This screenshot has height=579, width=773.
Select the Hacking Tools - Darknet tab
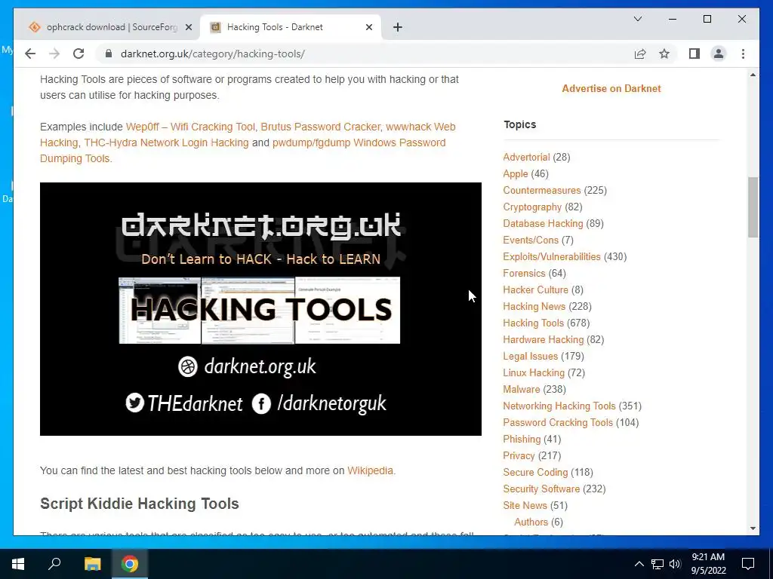pyautogui.click(x=291, y=27)
